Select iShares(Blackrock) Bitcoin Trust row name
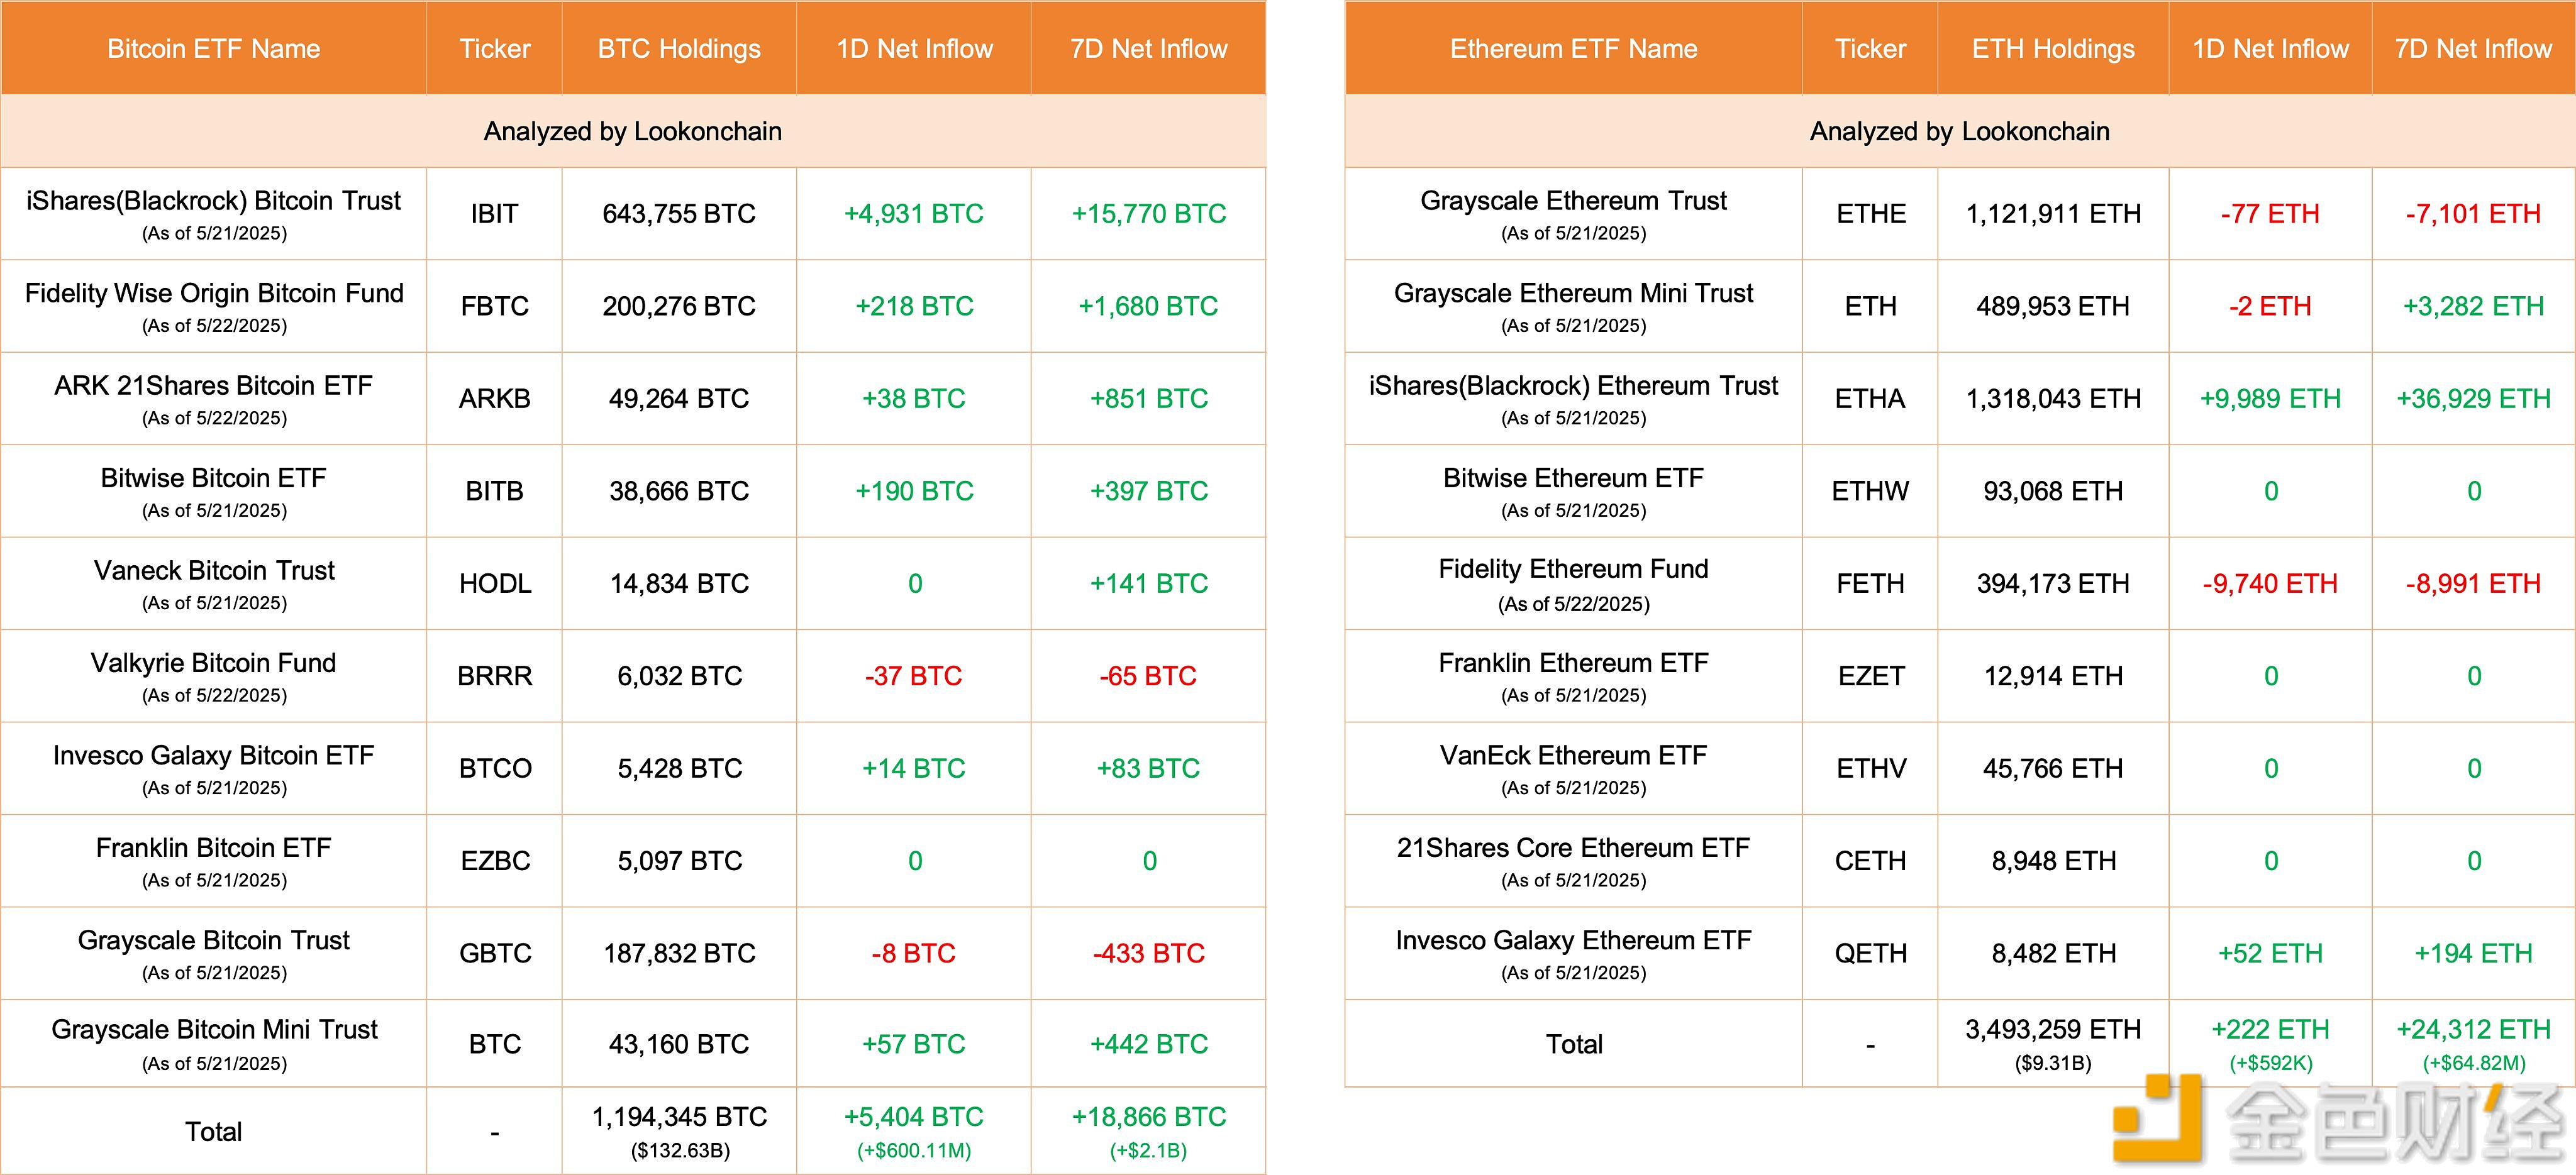Viewport: 2576px width, 1175px height. (213, 202)
